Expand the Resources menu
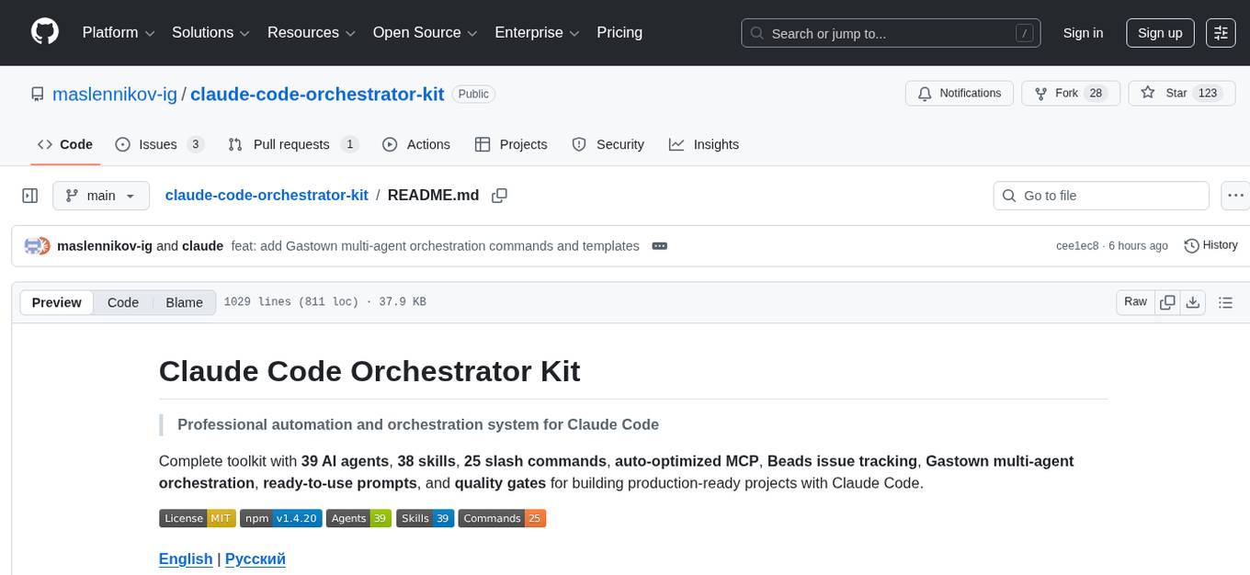 (x=311, y=32)
